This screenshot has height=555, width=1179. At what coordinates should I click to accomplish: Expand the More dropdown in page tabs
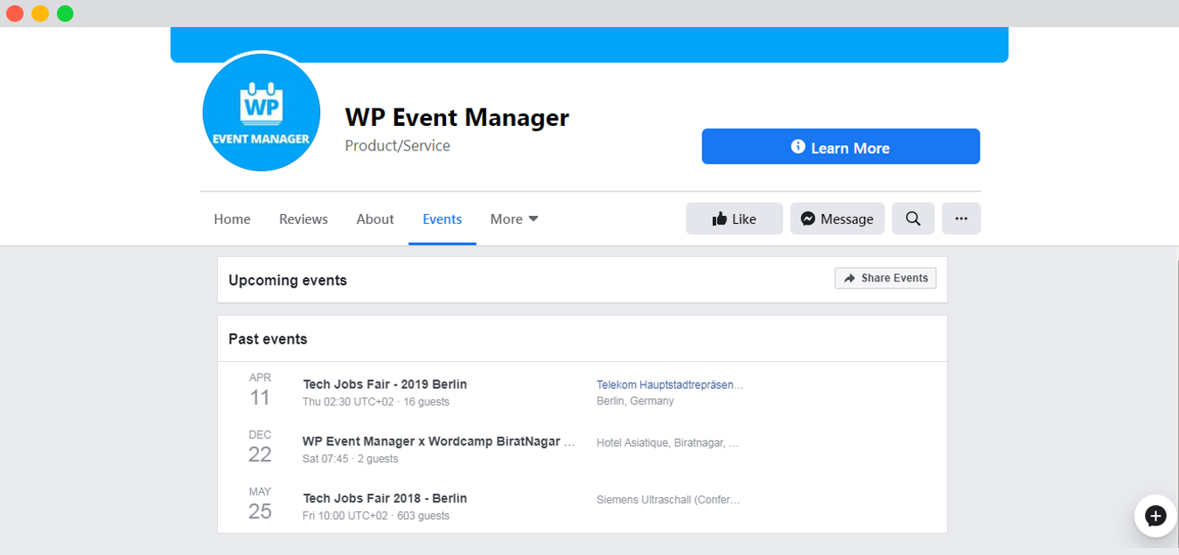click(514, 219)
